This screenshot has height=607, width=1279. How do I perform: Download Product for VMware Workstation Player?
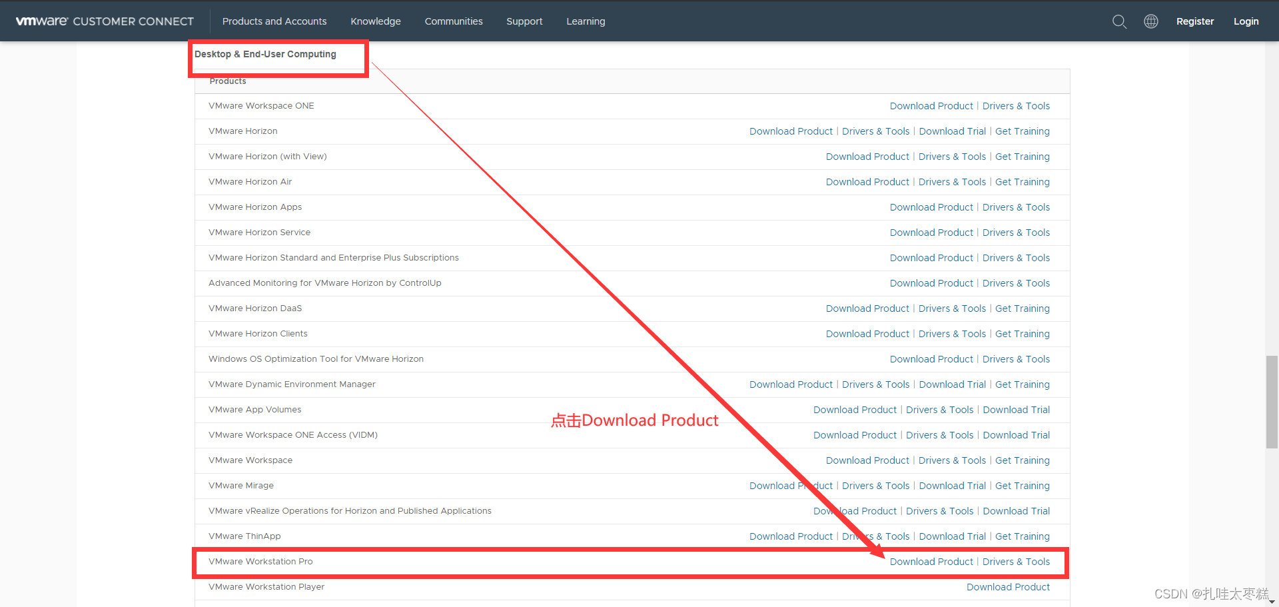tap(1008, 587)
